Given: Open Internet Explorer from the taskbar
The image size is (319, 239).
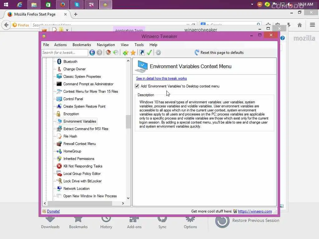Looking at the screenshot, I should [20, 4].
